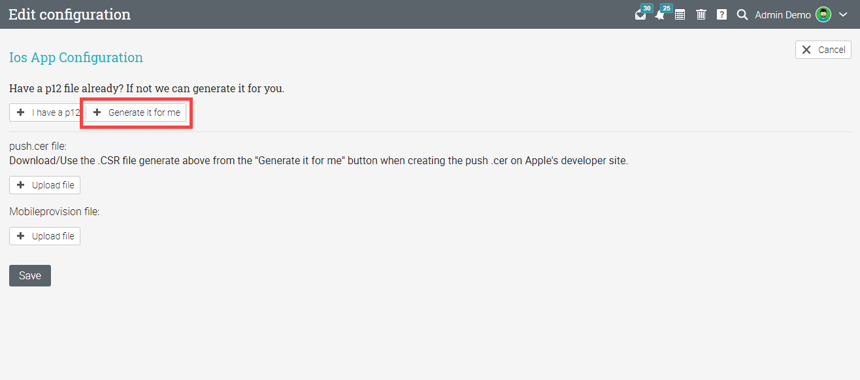This screenshot has height=380, width=860.
Task: Open the notifications bell icon
Action: (660, 15)
